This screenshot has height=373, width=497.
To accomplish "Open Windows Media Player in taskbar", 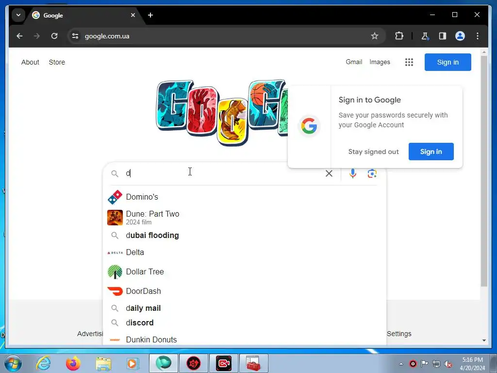I will pyautogui.click(x=133, y=363).
